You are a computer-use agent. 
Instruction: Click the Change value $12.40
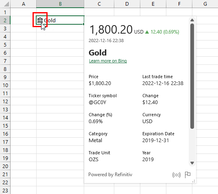[150, 102]
